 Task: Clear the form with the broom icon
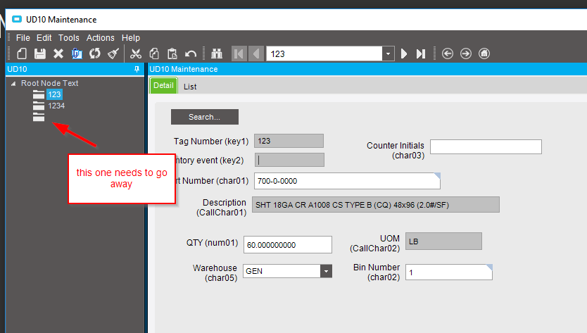113,54
